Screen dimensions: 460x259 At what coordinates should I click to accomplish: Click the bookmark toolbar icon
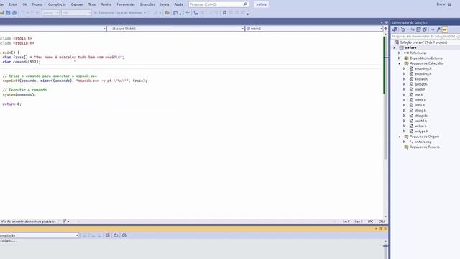224,13
